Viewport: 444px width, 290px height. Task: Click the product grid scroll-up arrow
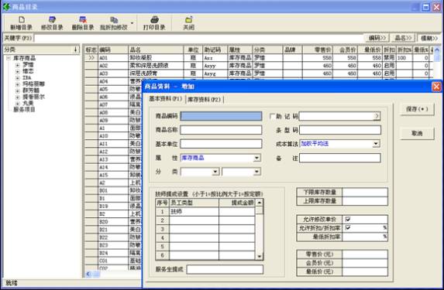tap(437, 49)
